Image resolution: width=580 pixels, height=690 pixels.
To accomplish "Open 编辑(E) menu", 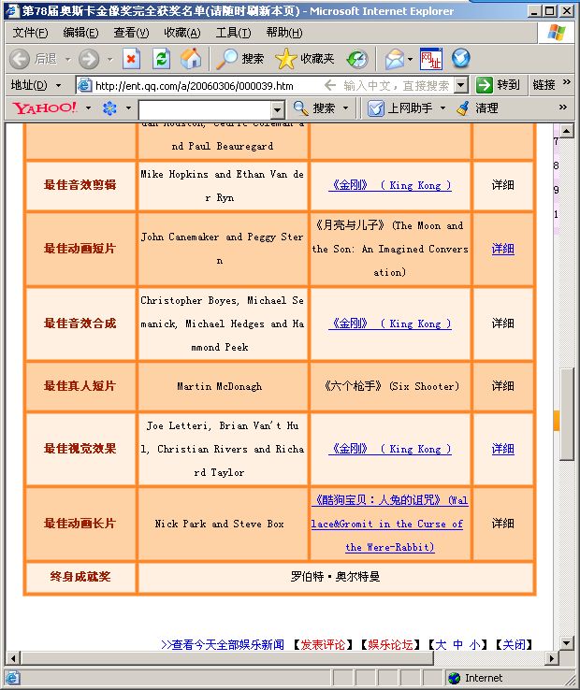I will pyautogui.click(x=80, y=33).
